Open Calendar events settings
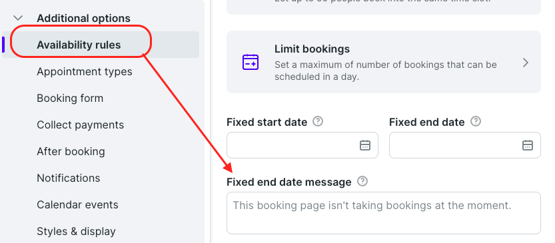The width and height of the screenshot is (555, 243). [77, 204]
